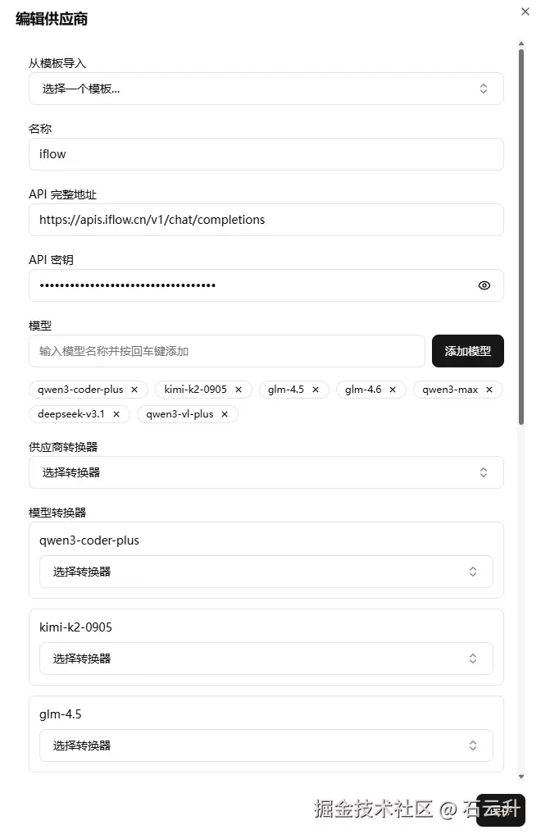The height and width of the screenshot is (839, 541).
Task: Close the edit provider dialog
Action: point(525,11)
